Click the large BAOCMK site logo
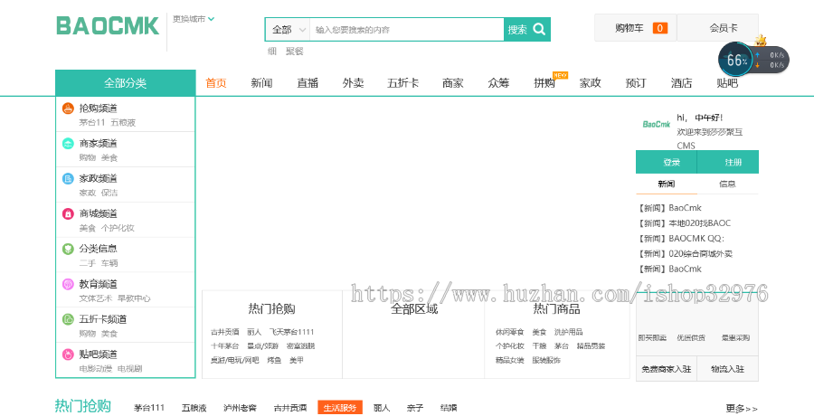The height and width of the screenshot is (416, 814). coord(108,26)
